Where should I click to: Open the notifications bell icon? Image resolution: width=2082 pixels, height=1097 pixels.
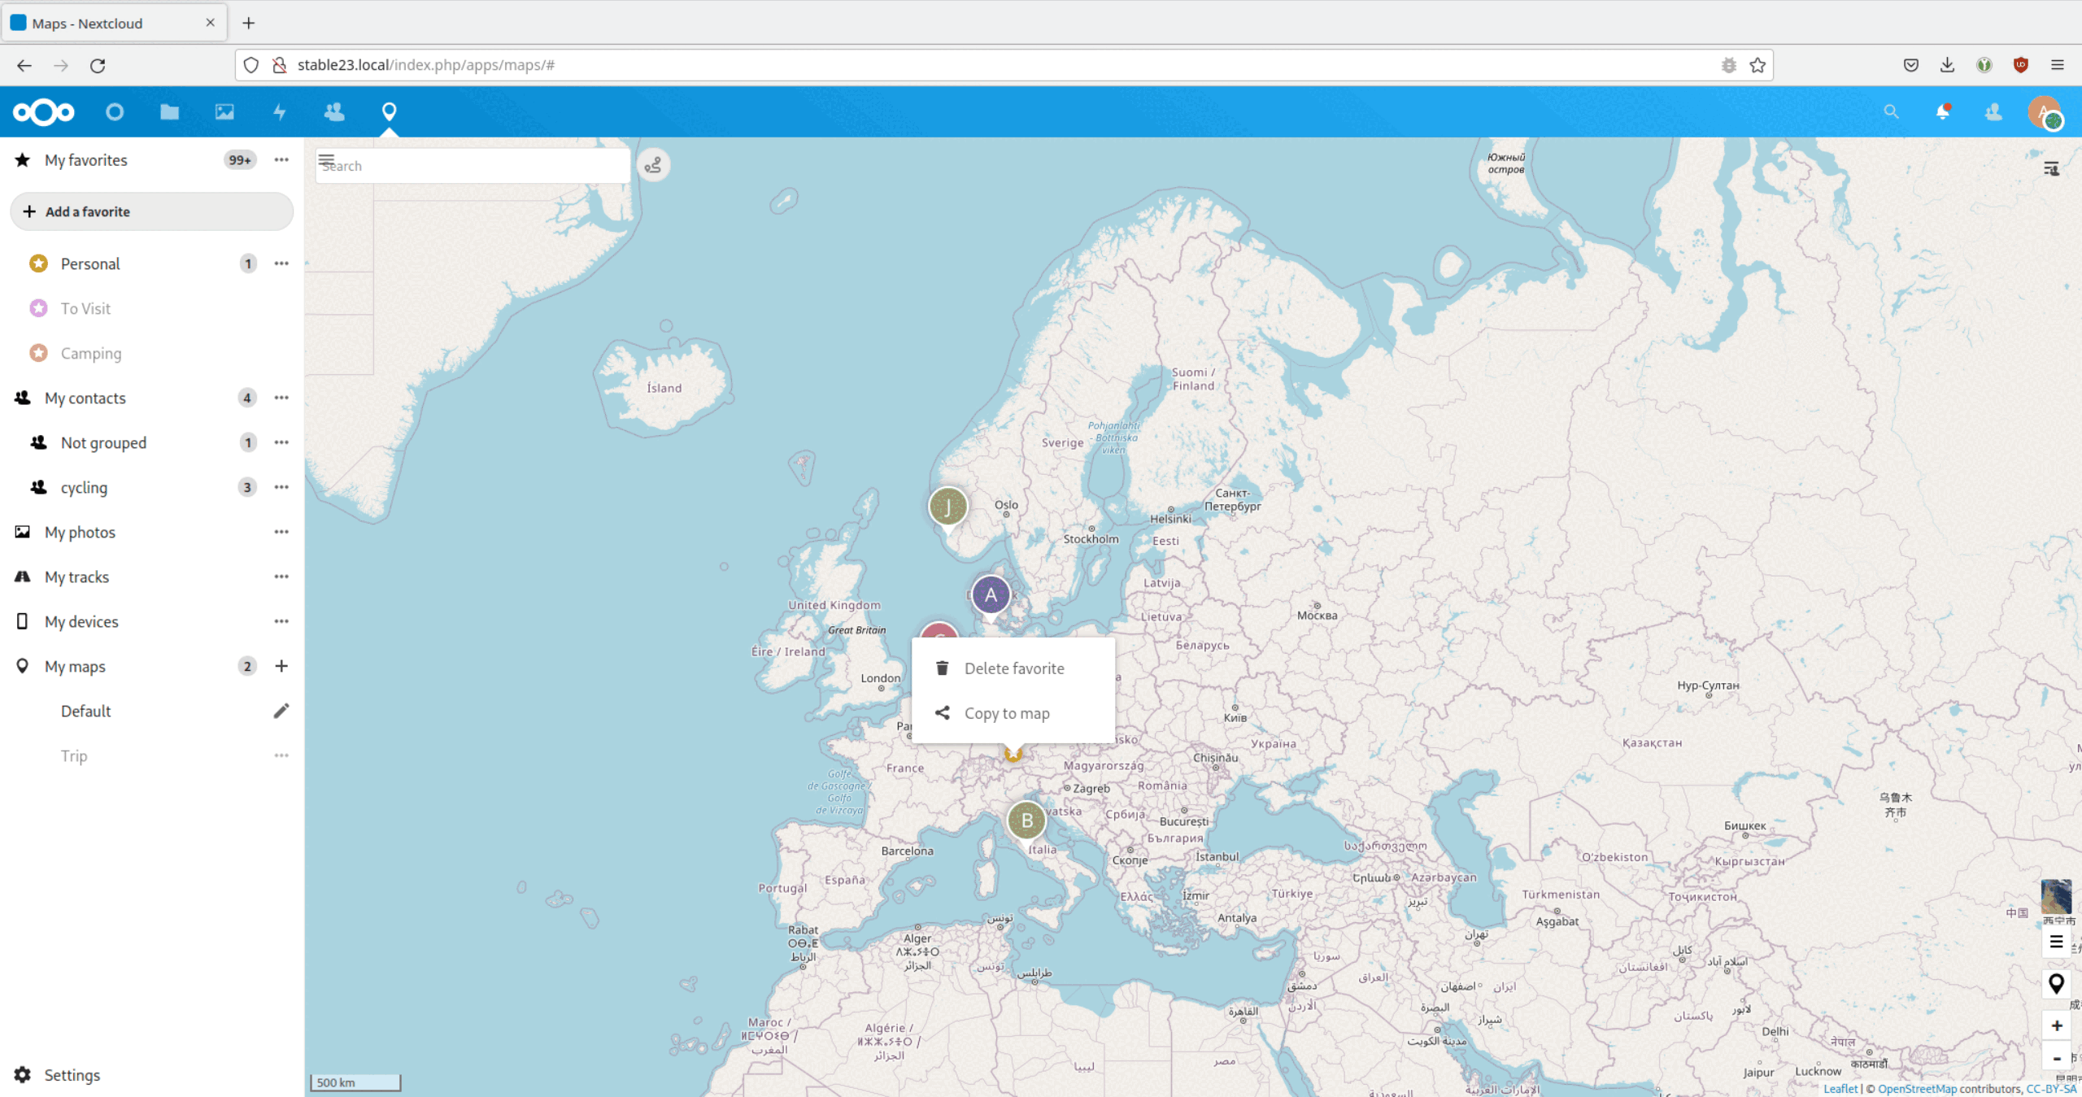[x=1943, y=111]
